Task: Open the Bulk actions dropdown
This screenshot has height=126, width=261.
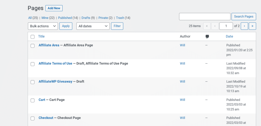Action: pyautogui.click(x=43, y=26)
